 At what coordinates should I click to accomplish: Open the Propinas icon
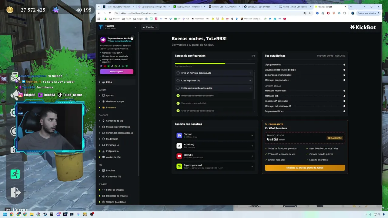[x=103, y=170]
